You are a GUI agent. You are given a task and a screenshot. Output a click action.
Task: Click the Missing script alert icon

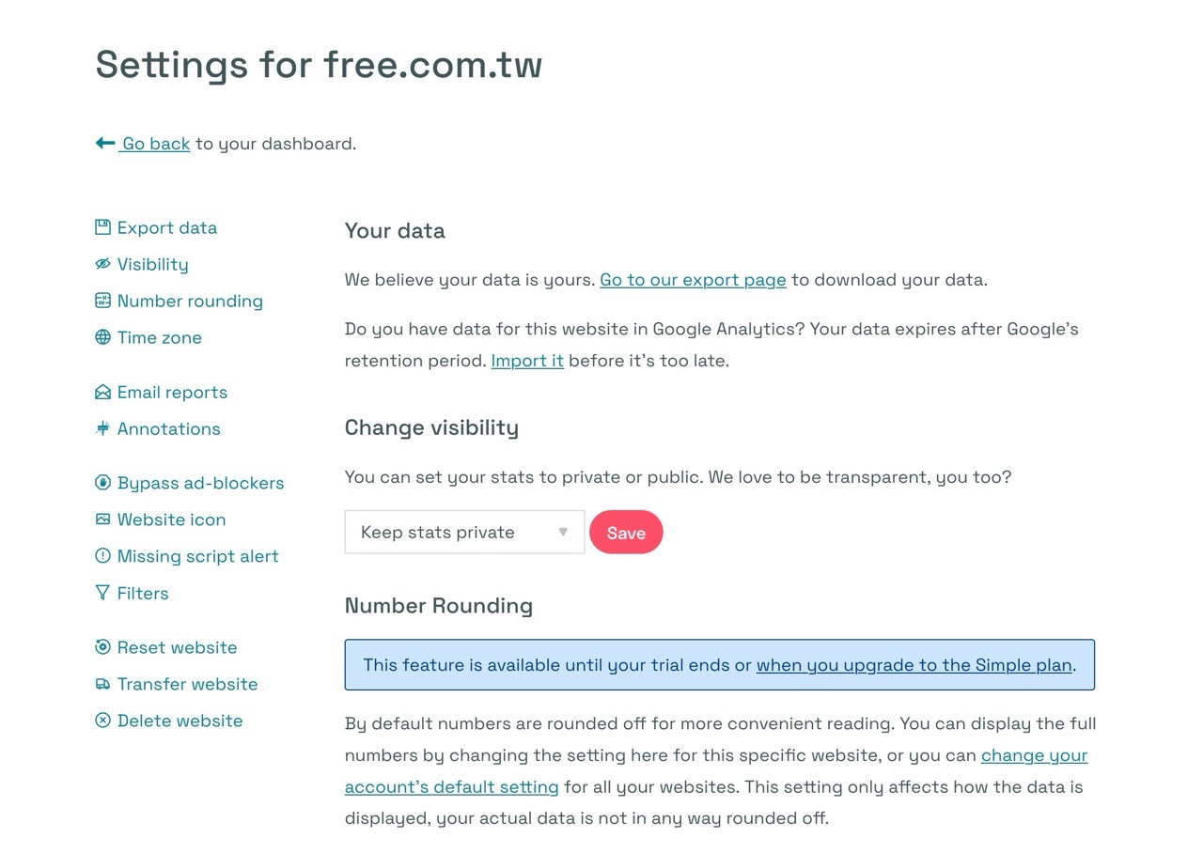[102, 556]
